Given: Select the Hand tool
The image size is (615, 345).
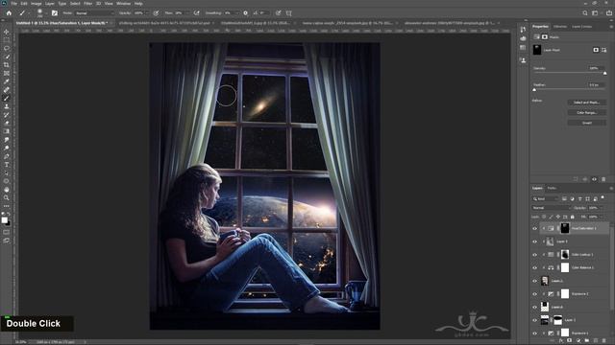Looking at the screenshot, I should (7, 190).
